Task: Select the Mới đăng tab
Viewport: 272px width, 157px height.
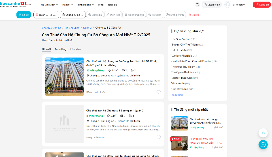Action: pos(61,49)
